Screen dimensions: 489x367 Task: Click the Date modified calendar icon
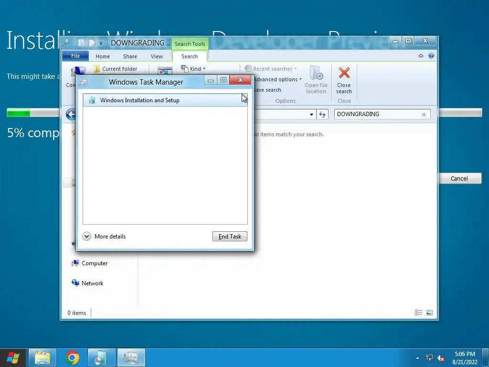(165, 71)
